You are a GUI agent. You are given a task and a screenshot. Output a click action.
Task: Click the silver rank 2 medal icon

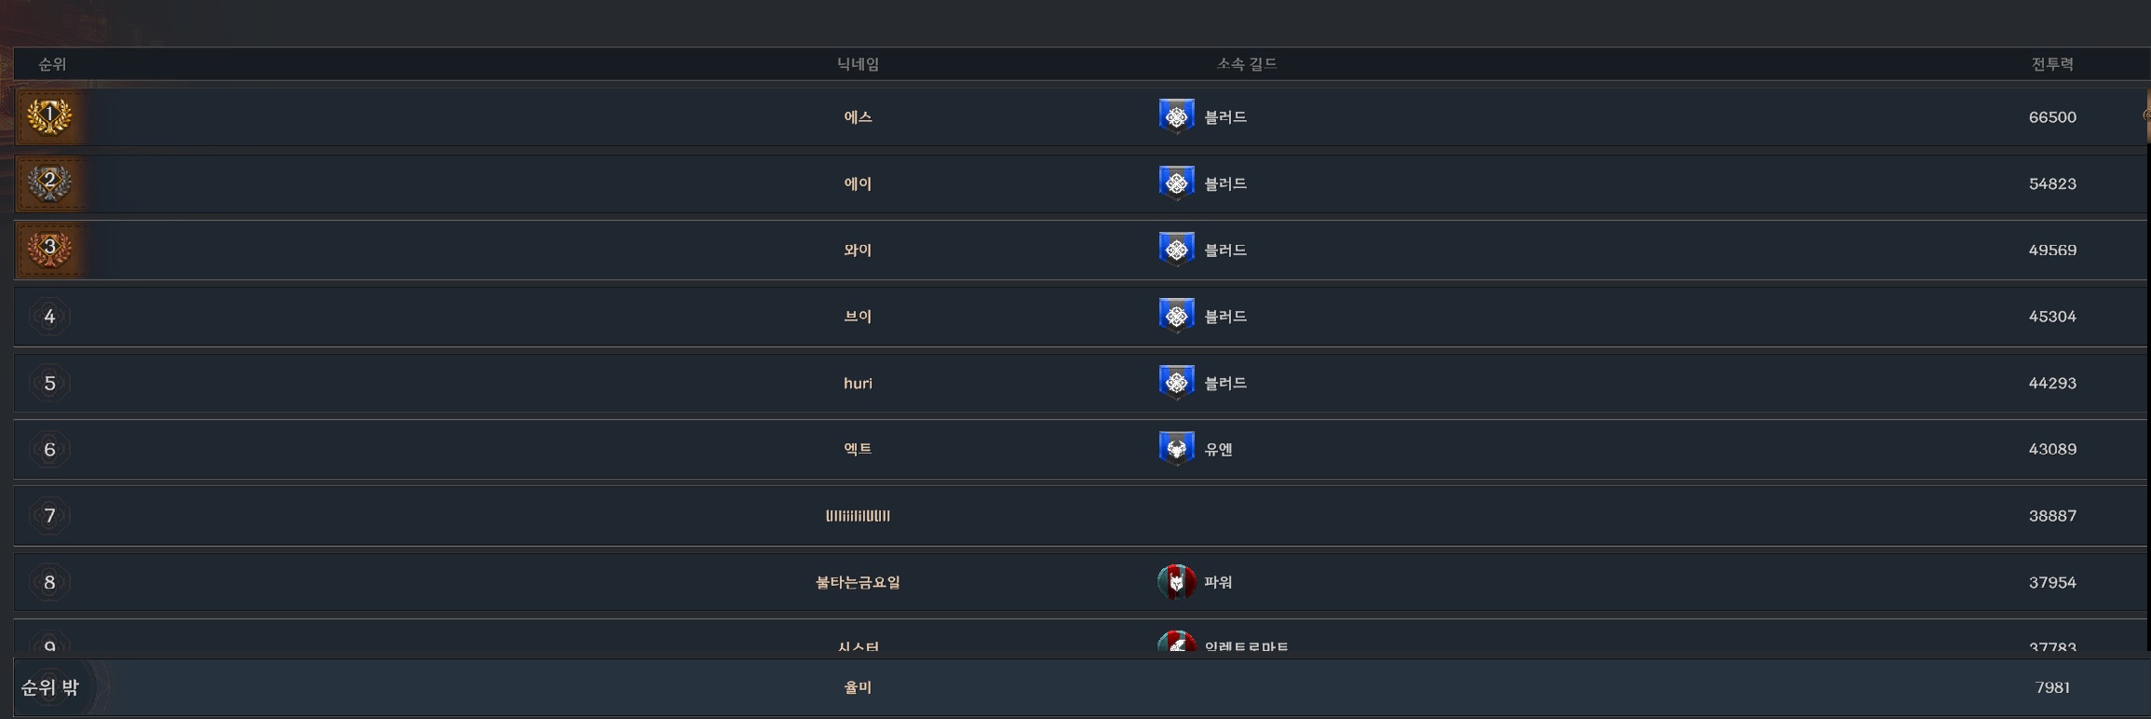tap(49, 183)
